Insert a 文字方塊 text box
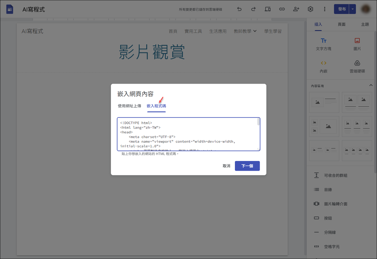 pos(323,44)
